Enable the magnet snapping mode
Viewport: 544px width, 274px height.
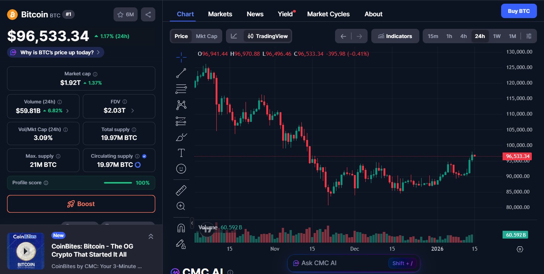coord(181,228)
